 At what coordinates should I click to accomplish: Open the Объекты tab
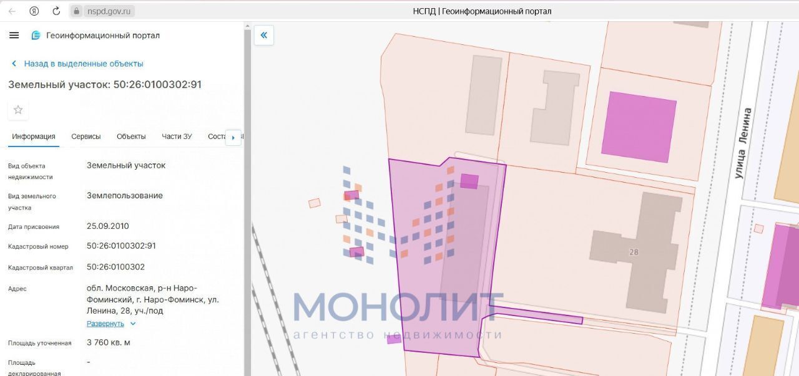[131, 137]
